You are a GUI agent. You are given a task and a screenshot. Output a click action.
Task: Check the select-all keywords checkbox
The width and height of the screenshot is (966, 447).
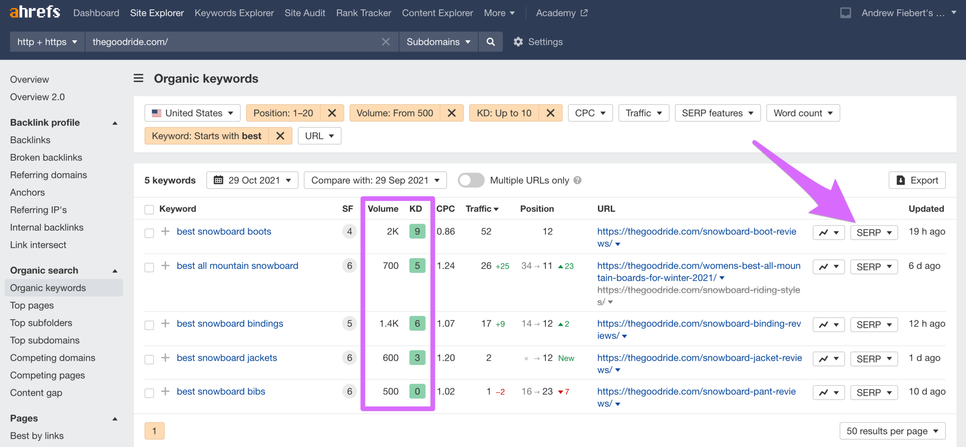[149, 209]
